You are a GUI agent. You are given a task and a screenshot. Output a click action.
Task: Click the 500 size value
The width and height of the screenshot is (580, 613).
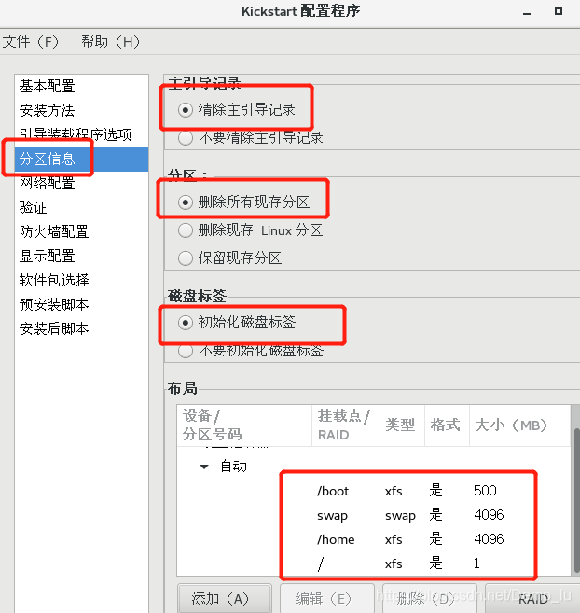(485, 491)
